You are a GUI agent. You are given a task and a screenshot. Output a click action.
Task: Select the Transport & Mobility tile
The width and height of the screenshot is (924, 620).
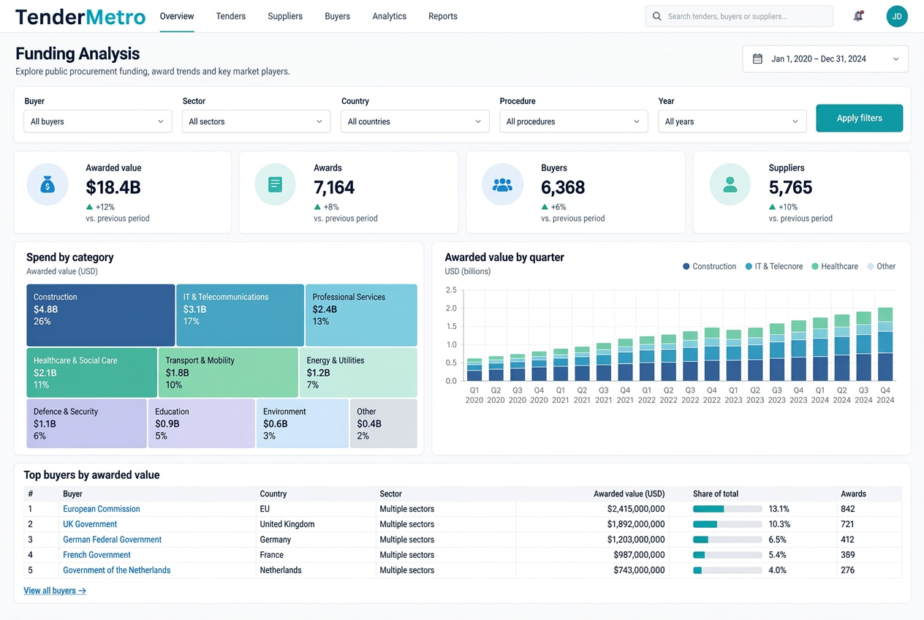coord(228,372)
